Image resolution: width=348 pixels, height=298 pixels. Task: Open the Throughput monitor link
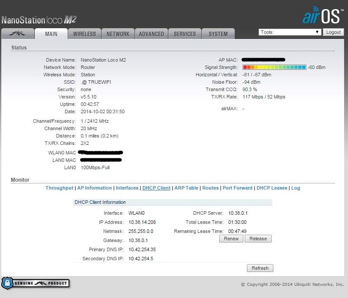point(59,188)
